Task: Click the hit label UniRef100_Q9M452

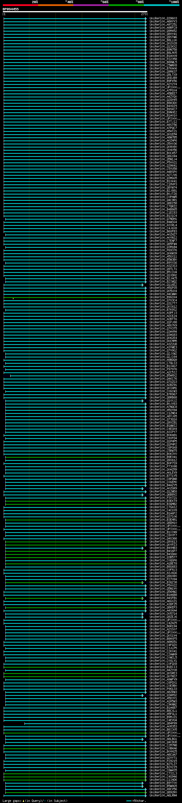Action: (x=163, y=31)
